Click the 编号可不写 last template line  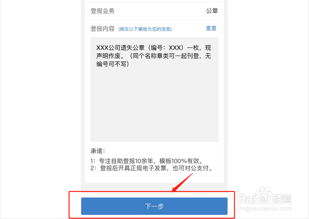point(113,64)
